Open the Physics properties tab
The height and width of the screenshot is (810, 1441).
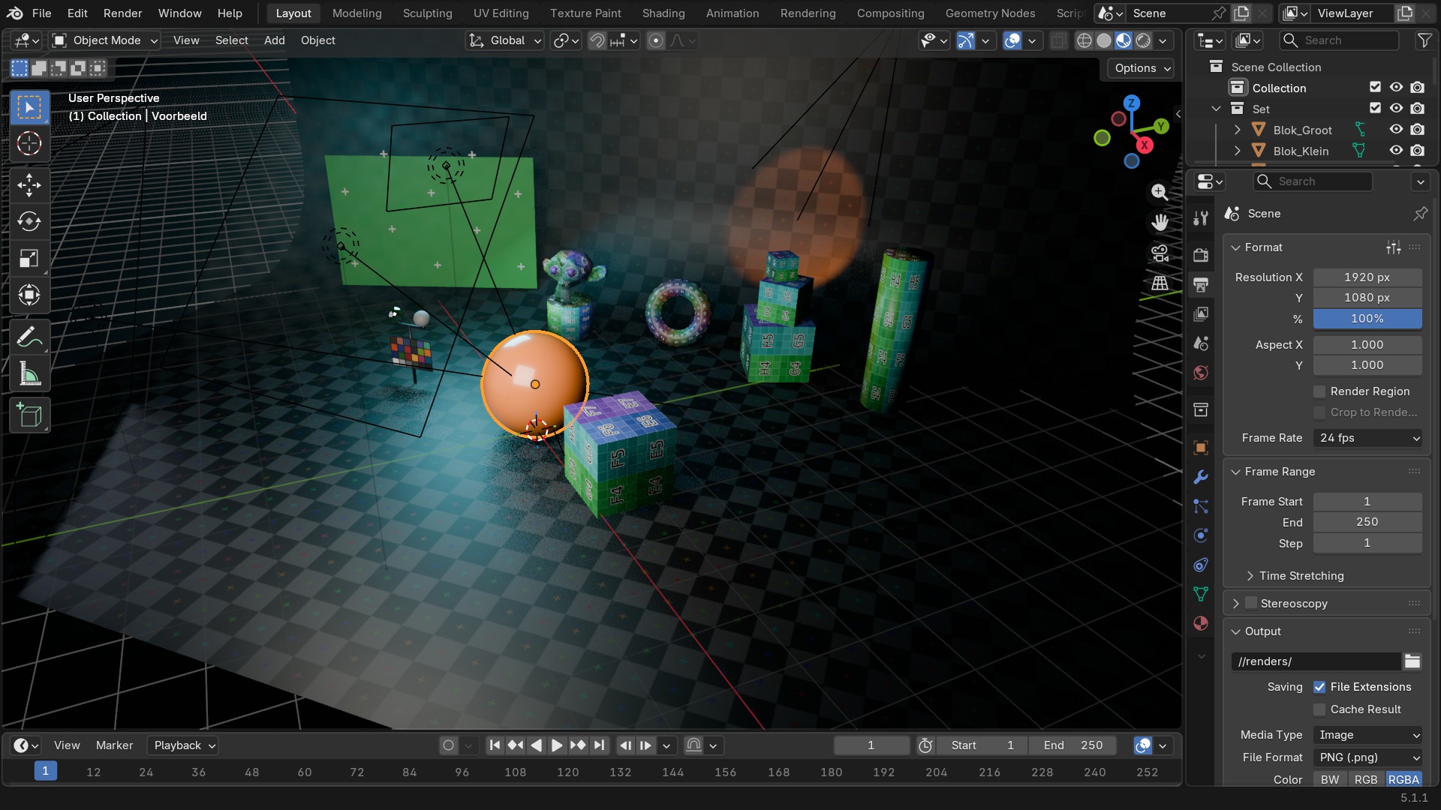tap(1201, 535)
